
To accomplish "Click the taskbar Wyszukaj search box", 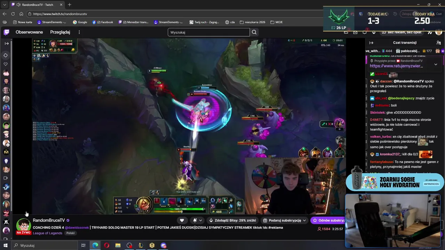I will click(x=44, y=245).
